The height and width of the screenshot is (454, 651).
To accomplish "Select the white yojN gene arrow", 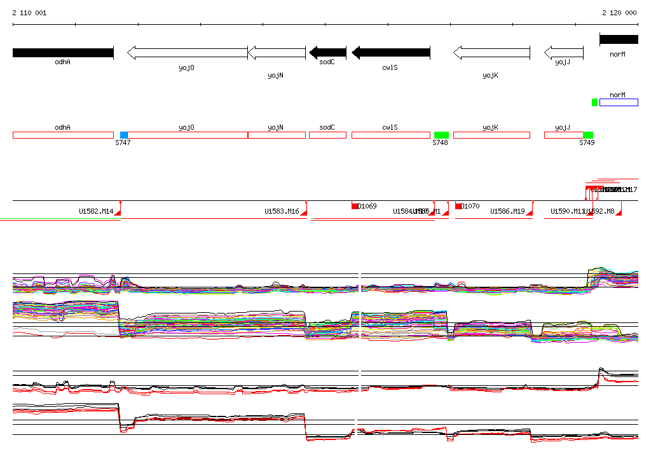I will (277, 53).
